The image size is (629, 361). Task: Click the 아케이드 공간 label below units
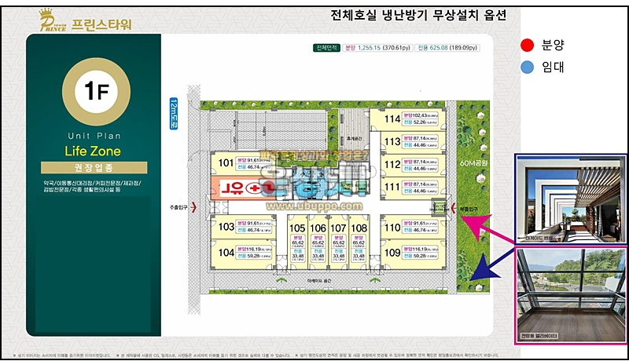point(319,281)
